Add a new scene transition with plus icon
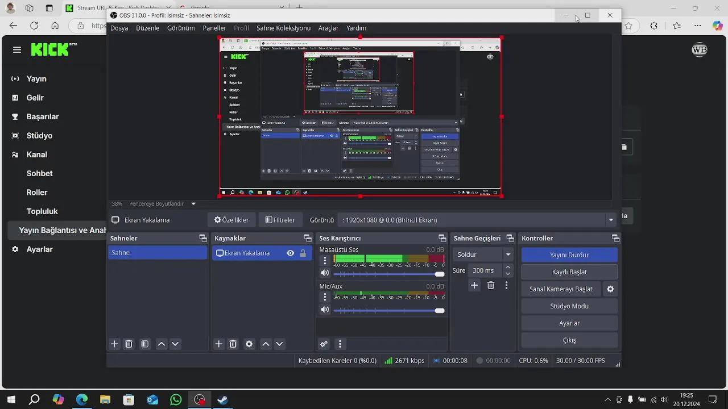The image size is (728, 409). (474, 285)
